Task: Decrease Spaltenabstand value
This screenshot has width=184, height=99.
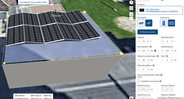Action: click(x=163, y=51)
